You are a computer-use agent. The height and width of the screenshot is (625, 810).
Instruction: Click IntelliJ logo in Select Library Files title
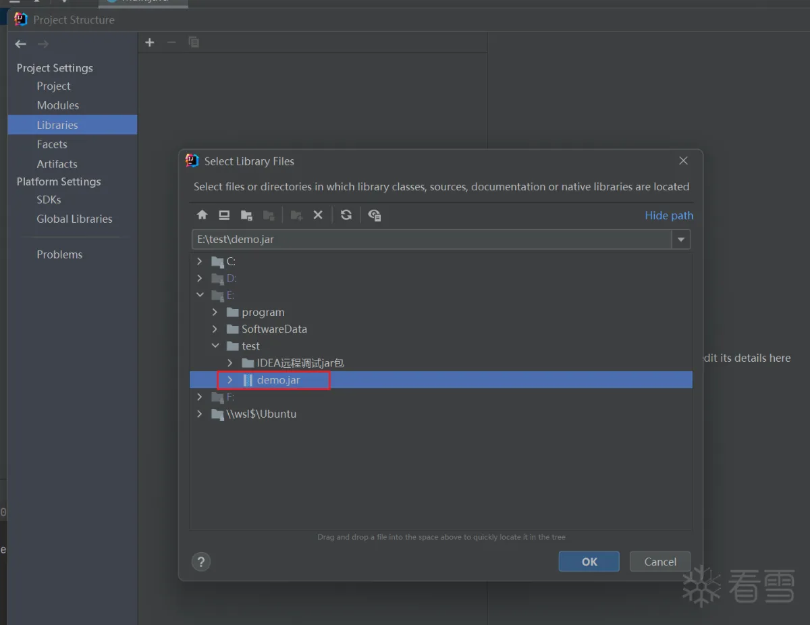point(192,161)
